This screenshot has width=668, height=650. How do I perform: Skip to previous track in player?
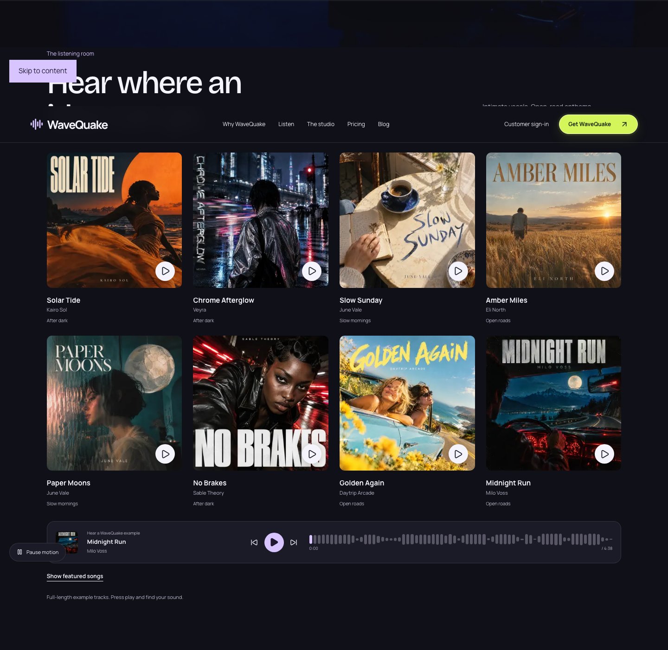[254, 542]
